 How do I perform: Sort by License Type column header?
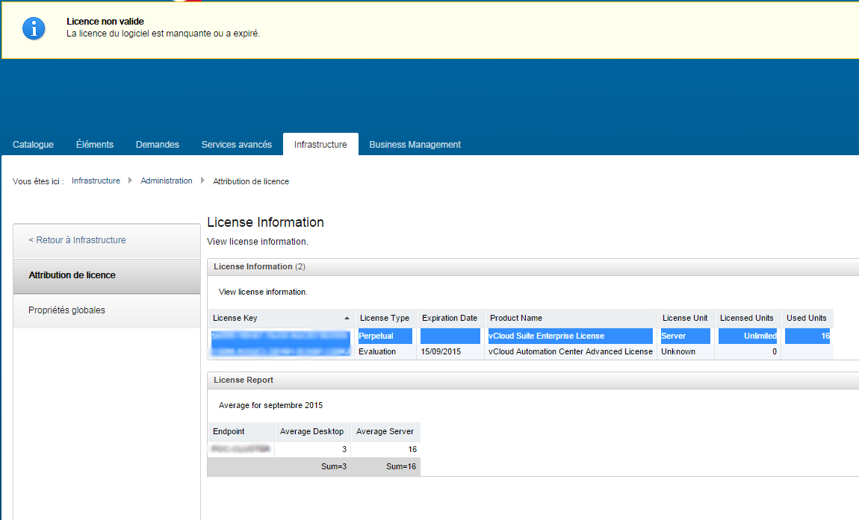pos(384,318)
